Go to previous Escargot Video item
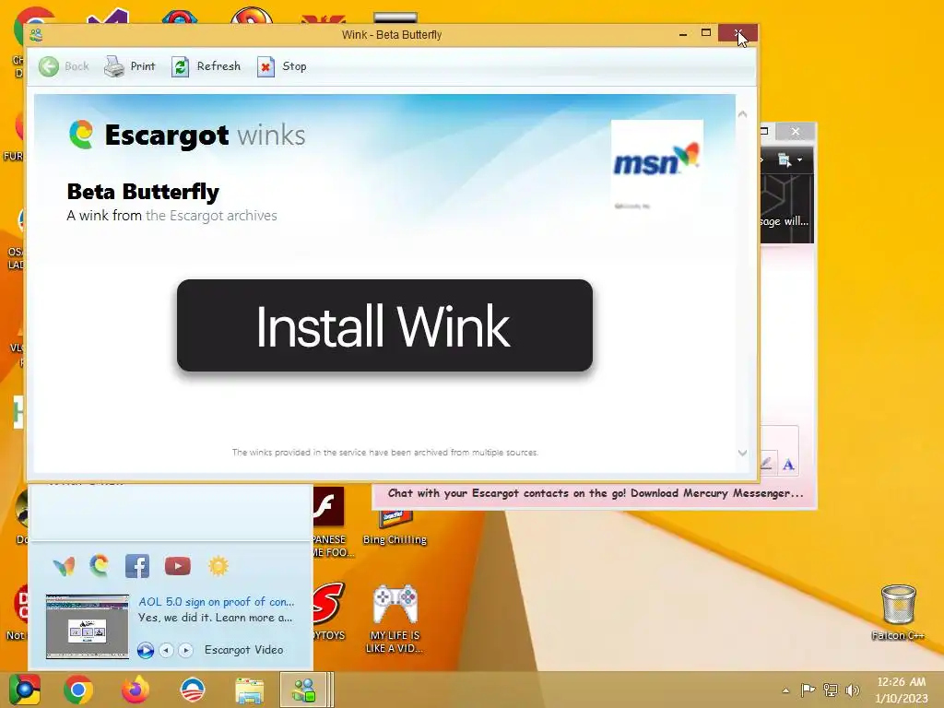Viewport: 944px width, 708px height. [x=166, y=650]
